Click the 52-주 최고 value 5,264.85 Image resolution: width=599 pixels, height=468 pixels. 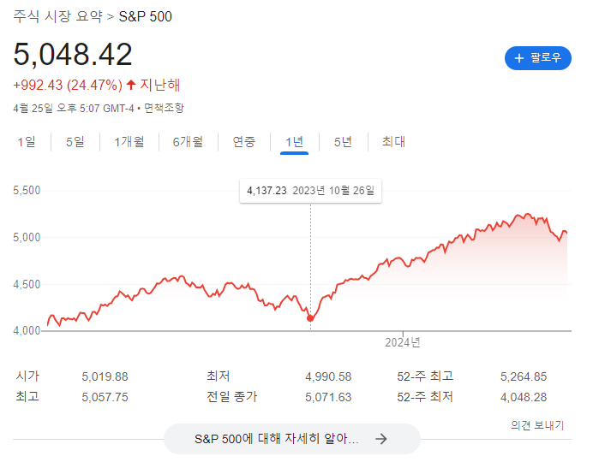(x=524, y=376)
